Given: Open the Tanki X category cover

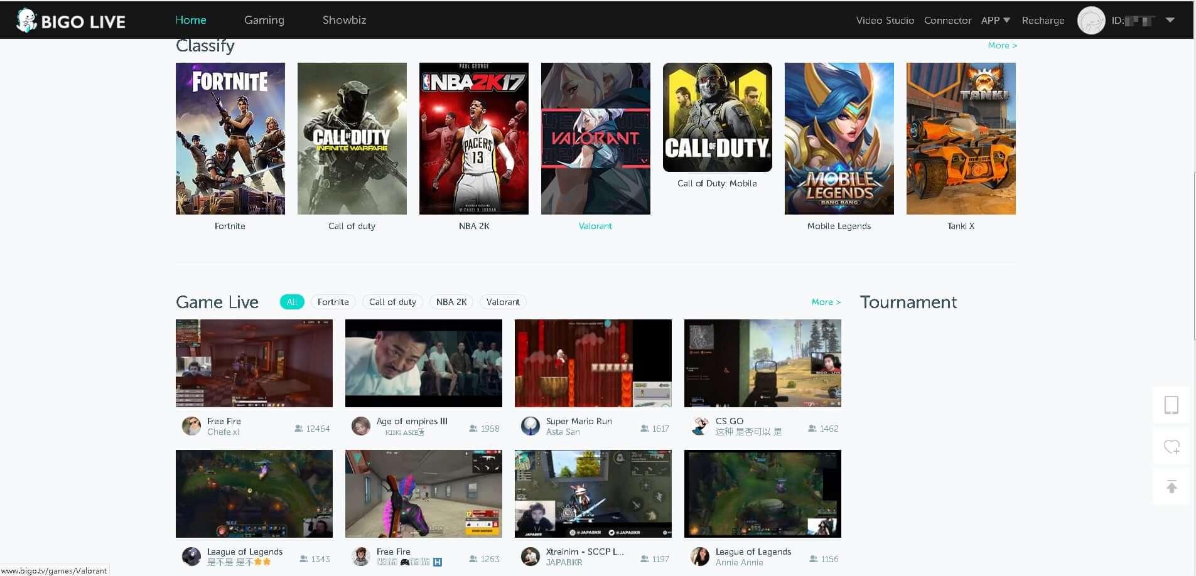Looking at the screenshot, I should [x=961, y=139].
